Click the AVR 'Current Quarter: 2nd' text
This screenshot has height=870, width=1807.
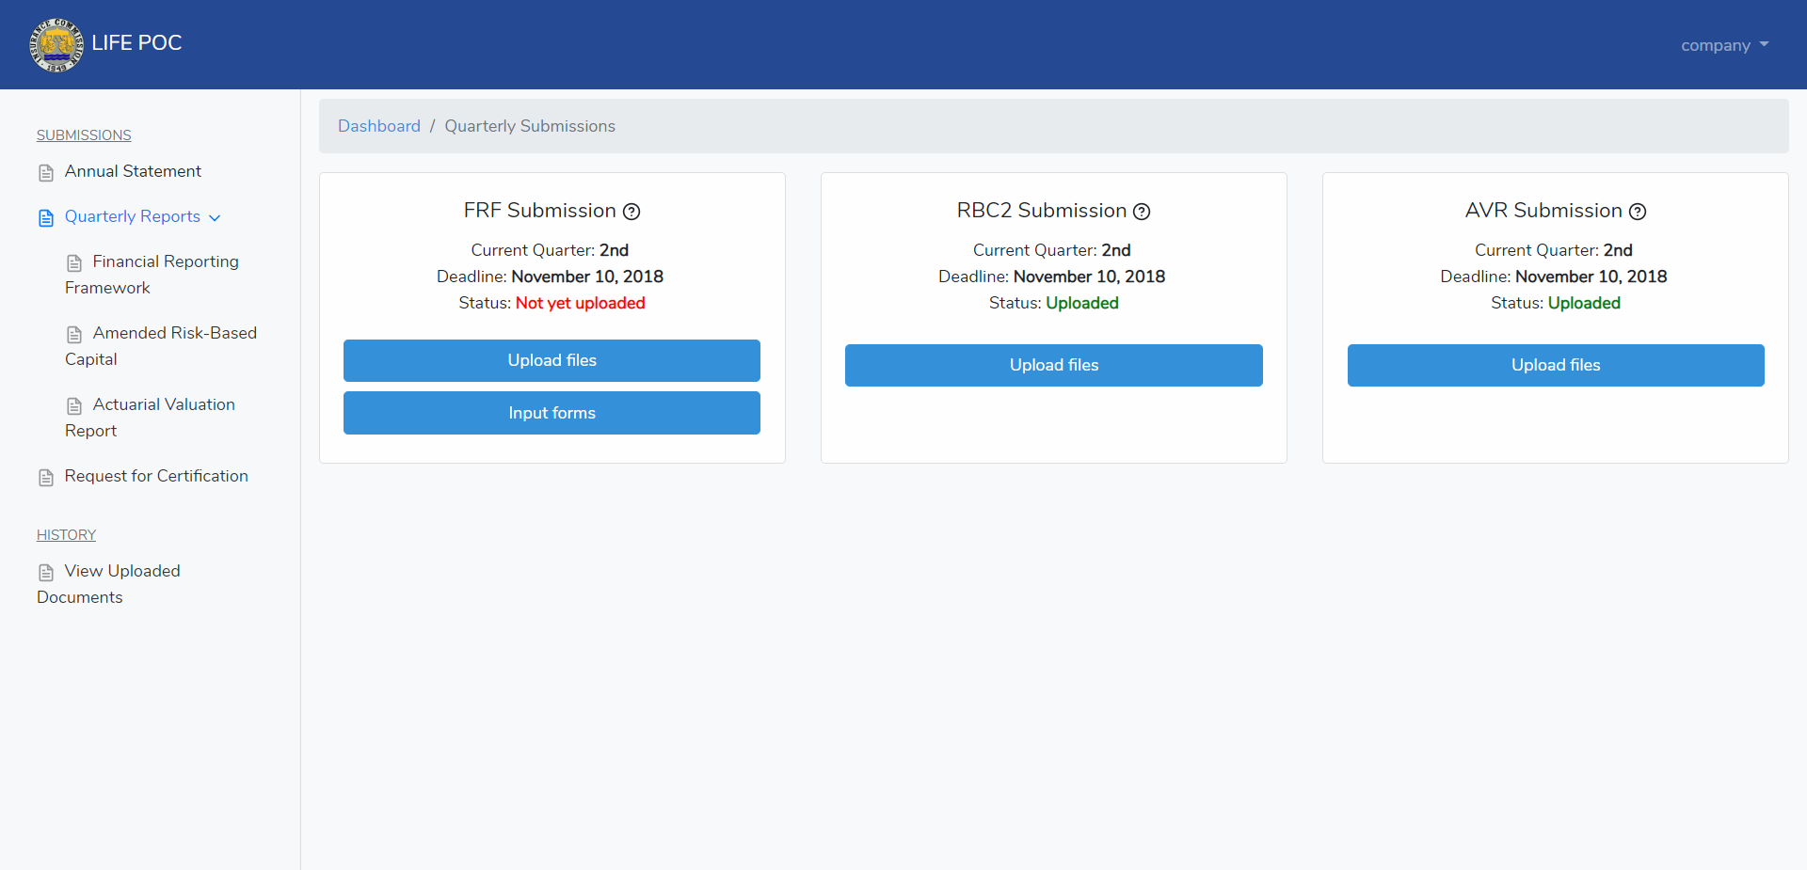pyautogui.click(x=1554, y=250)
